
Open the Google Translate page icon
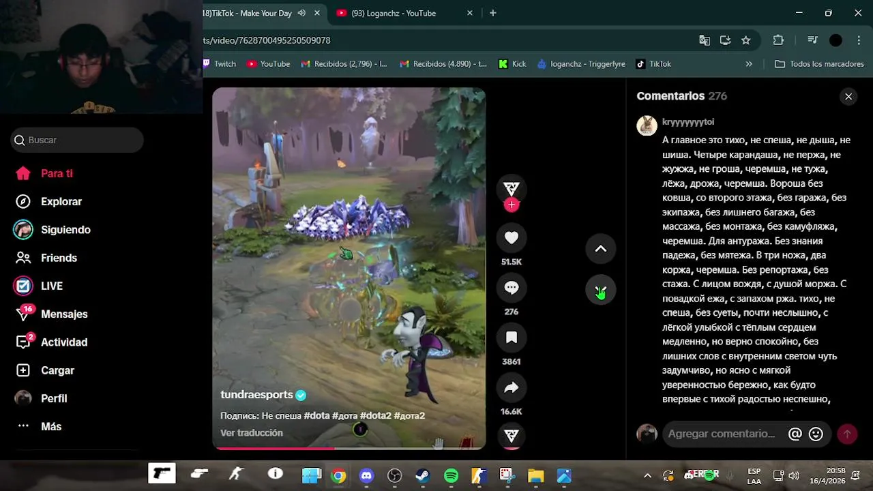(x=705, y=40)
